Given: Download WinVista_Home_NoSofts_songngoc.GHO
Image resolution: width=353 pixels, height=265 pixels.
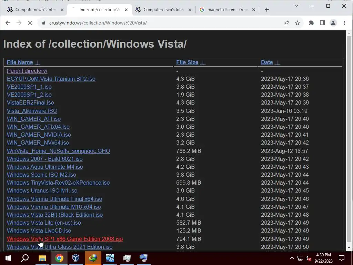Looking at the screenshot, I should [x=58, y=151].
